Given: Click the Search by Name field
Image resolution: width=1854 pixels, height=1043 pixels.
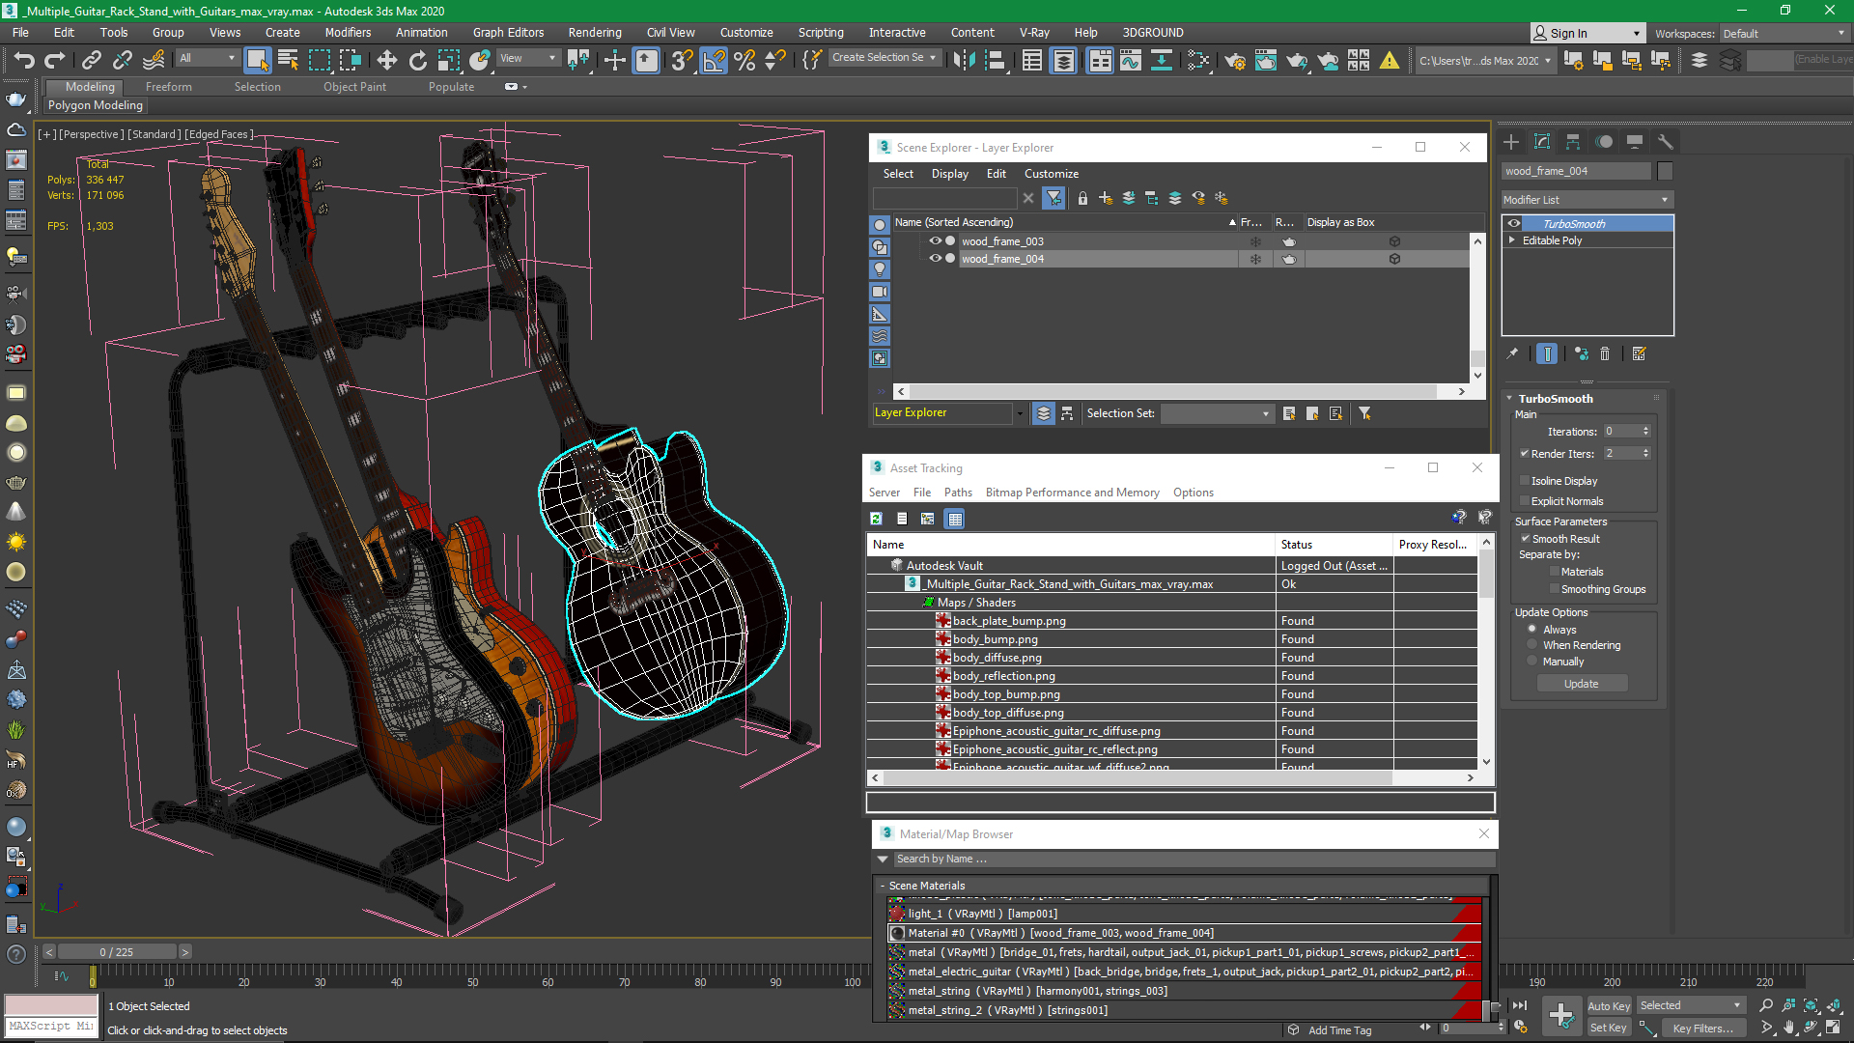Looking at the screenshot, I should pos(1194,860).
